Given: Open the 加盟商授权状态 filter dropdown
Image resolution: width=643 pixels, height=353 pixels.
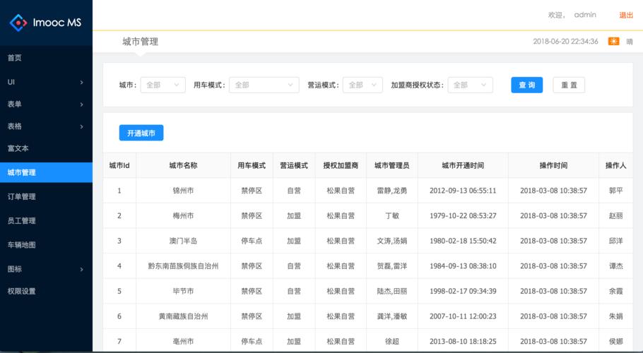Looking at the screenshot, I should (x=470, y=85).
